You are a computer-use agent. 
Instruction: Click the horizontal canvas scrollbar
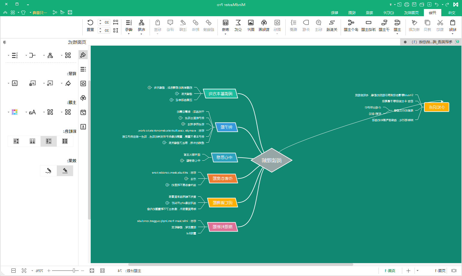241,265
